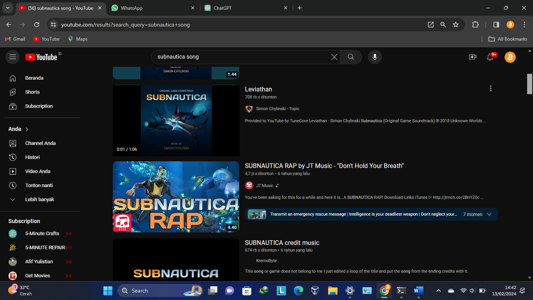Screen dimensions: 533x300
Task: Open All Bookmarks folder
Action: click(508, 39)
